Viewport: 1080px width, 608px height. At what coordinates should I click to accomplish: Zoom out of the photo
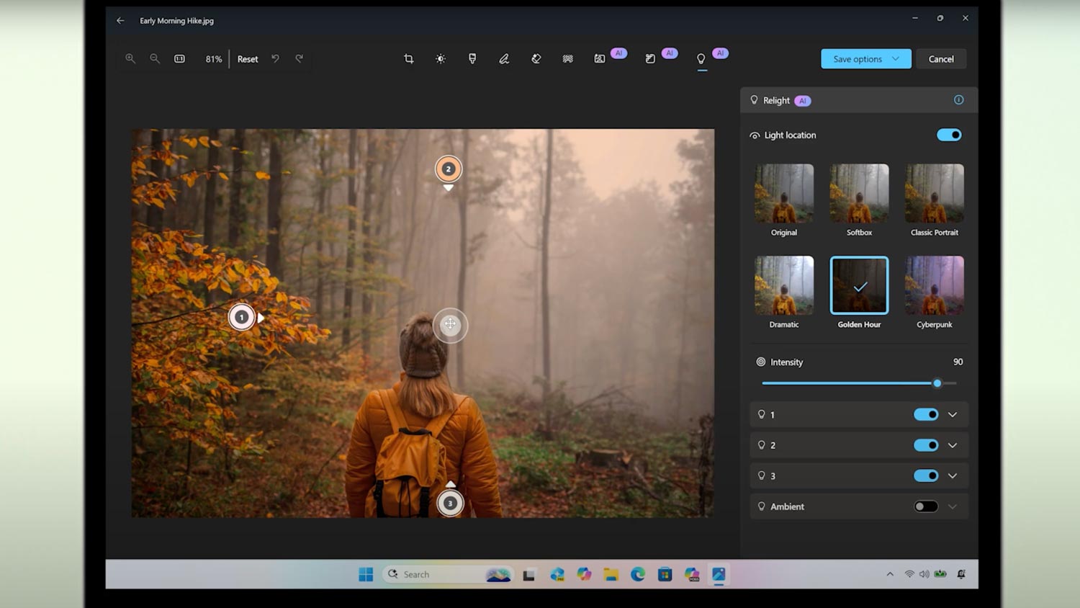click(x=155, y=58)
